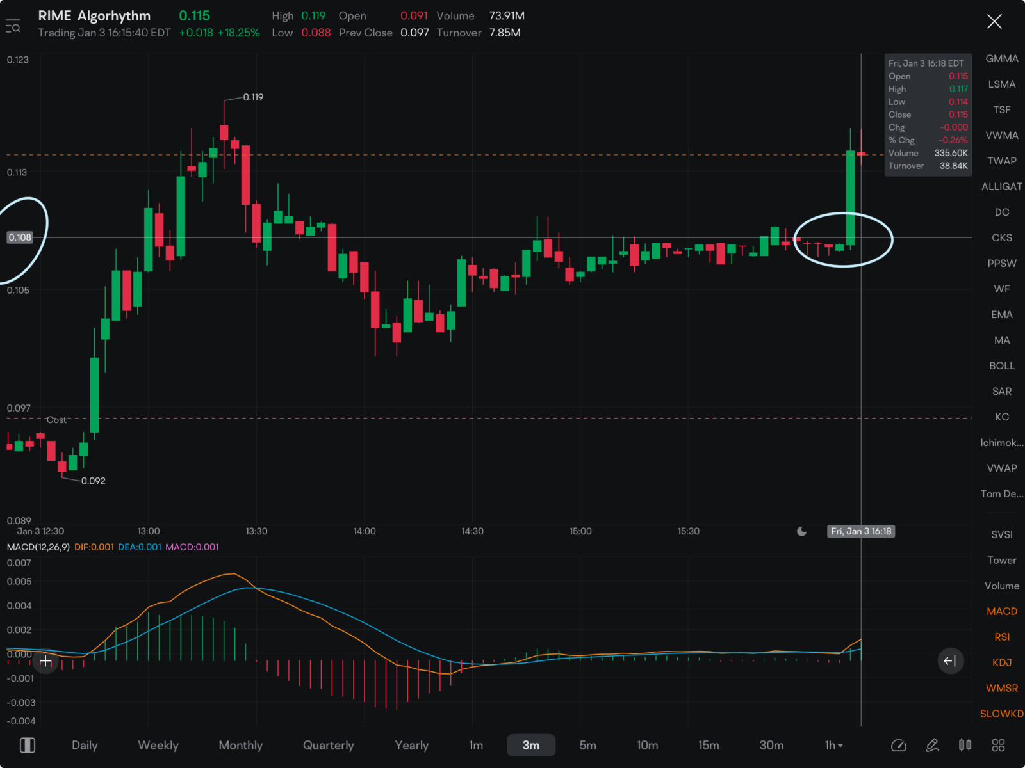Select the Daily timeframe
The height and width of the screenshot is (768, 1025).
click(85, 745)
